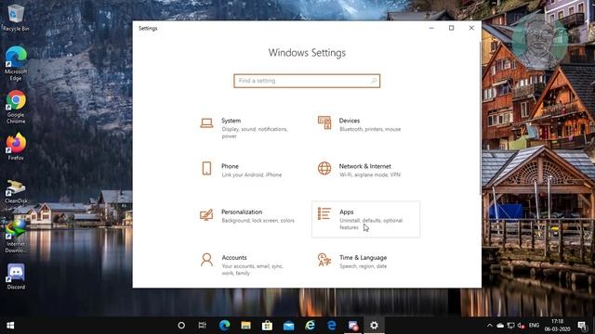Show hidden system tray icons

(490, 326)
